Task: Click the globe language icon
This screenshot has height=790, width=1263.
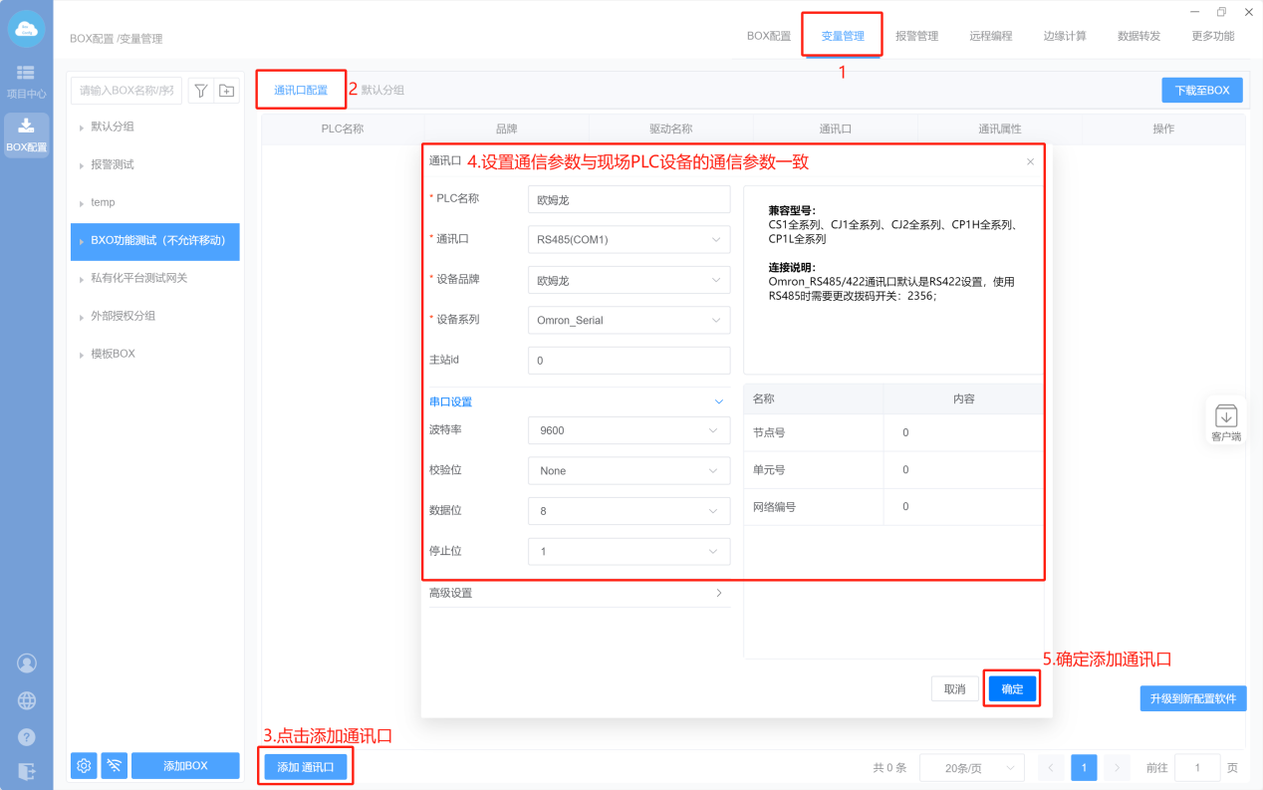Action: [x=27, y=700]
